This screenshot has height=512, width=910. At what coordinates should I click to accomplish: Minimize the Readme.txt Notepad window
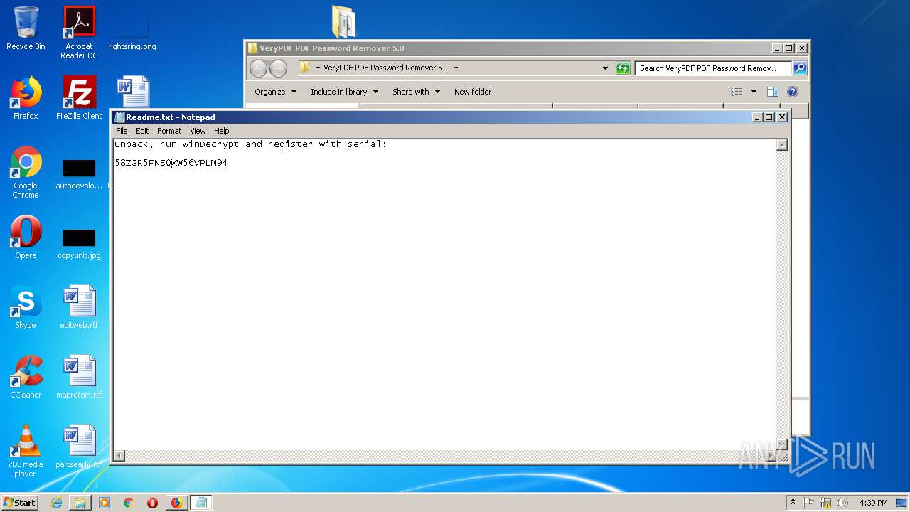tap(756, 117)
